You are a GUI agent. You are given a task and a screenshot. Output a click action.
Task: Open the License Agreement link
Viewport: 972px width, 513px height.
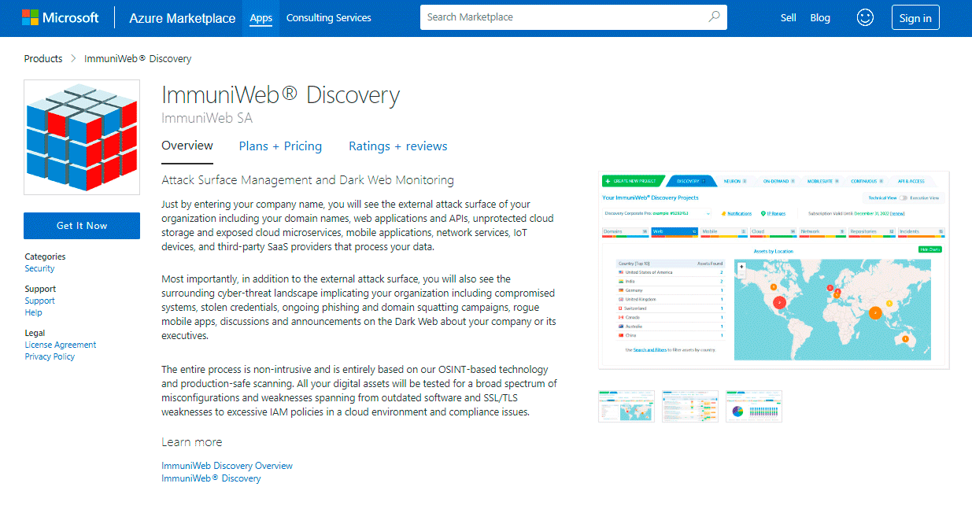point(61,345)
